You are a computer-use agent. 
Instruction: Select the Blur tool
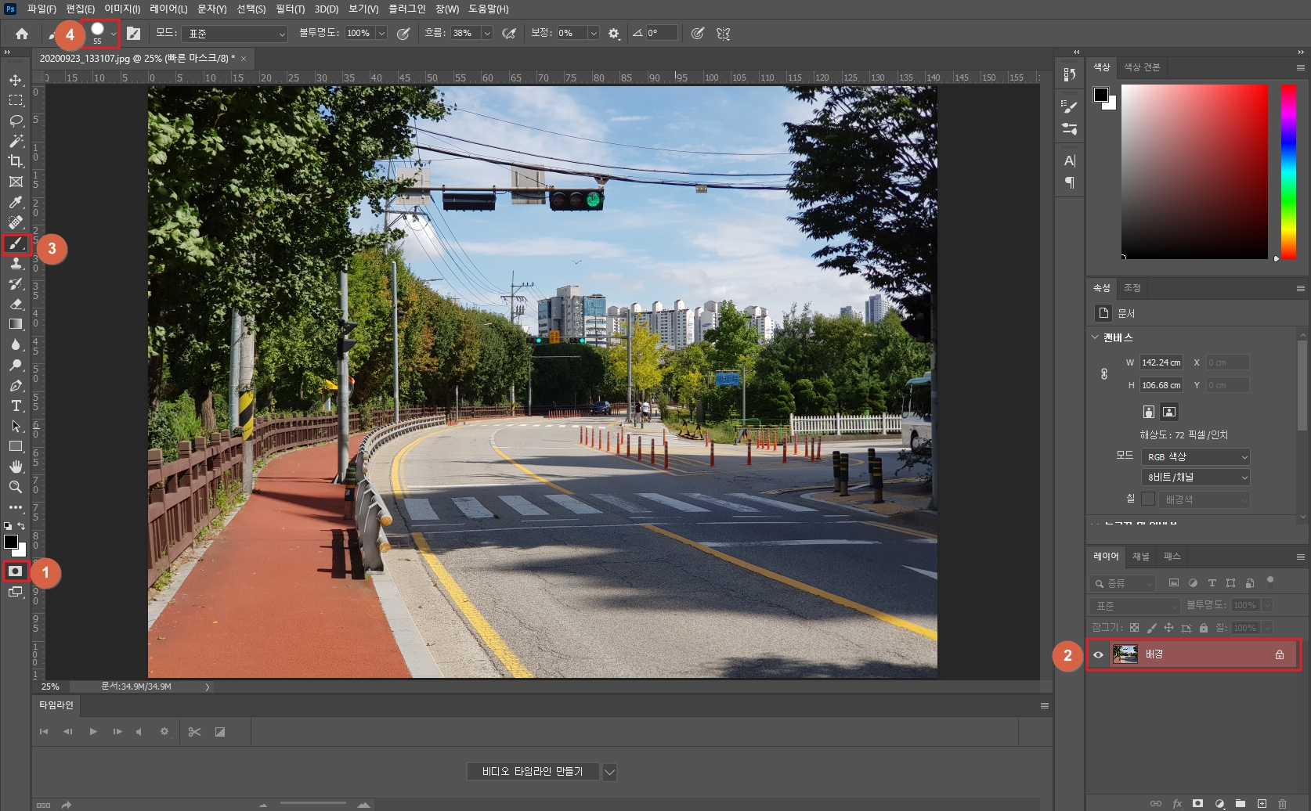(16, 344)
